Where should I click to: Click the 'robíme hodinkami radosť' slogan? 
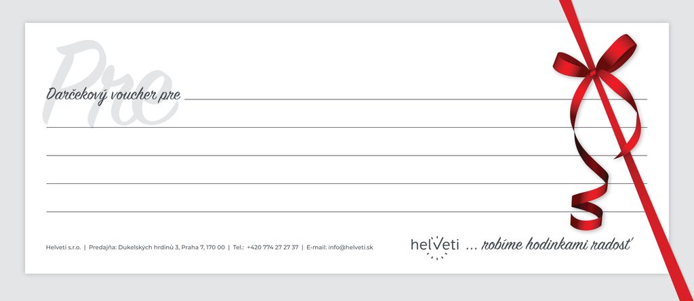pyautogui.click(x=556, y=245)
